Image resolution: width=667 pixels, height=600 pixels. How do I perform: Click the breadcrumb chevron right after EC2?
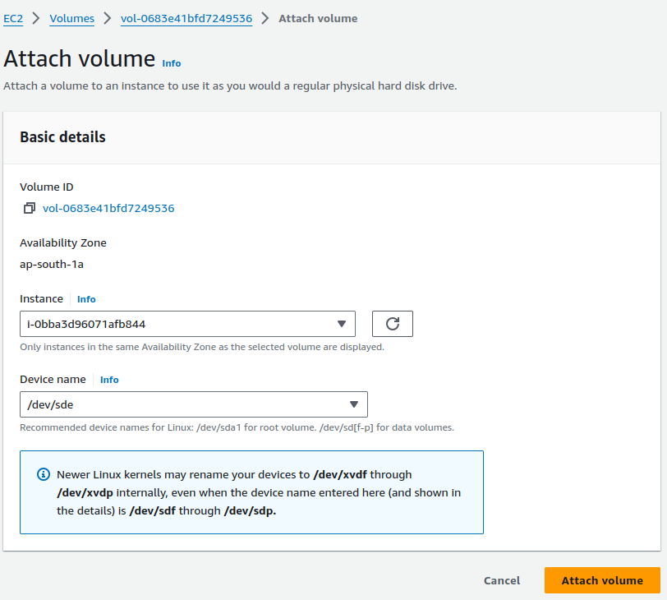point(36,18)
